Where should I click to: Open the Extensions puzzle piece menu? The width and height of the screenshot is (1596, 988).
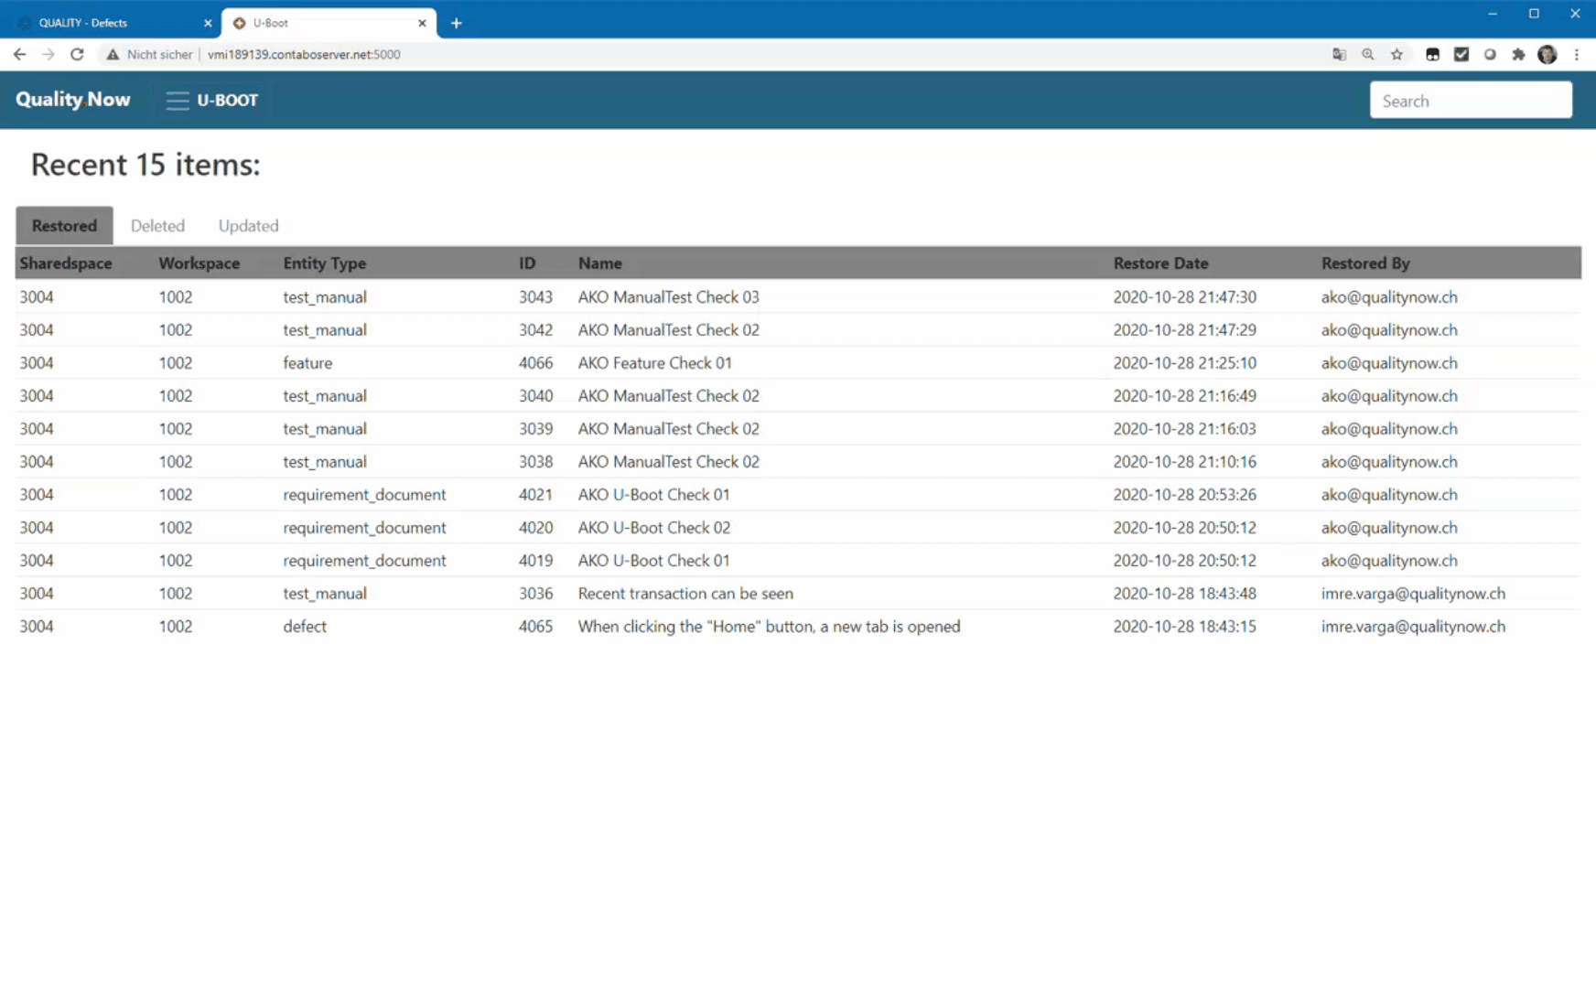click(1518, 54)
